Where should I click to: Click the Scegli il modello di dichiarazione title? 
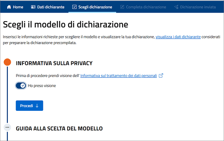[65, 25]
